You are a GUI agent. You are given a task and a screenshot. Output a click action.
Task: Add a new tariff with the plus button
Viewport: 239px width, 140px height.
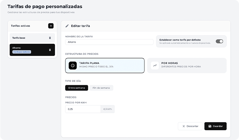click(51, 26)
